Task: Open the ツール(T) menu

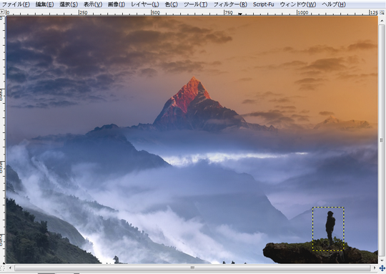Action: pos(195,4)
